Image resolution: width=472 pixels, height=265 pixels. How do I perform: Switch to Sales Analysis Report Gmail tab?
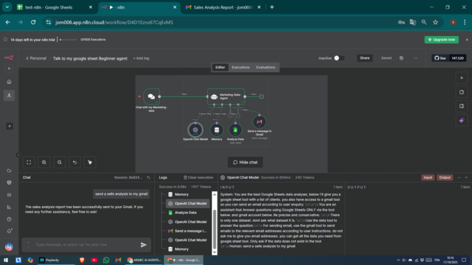pos(223,7)
